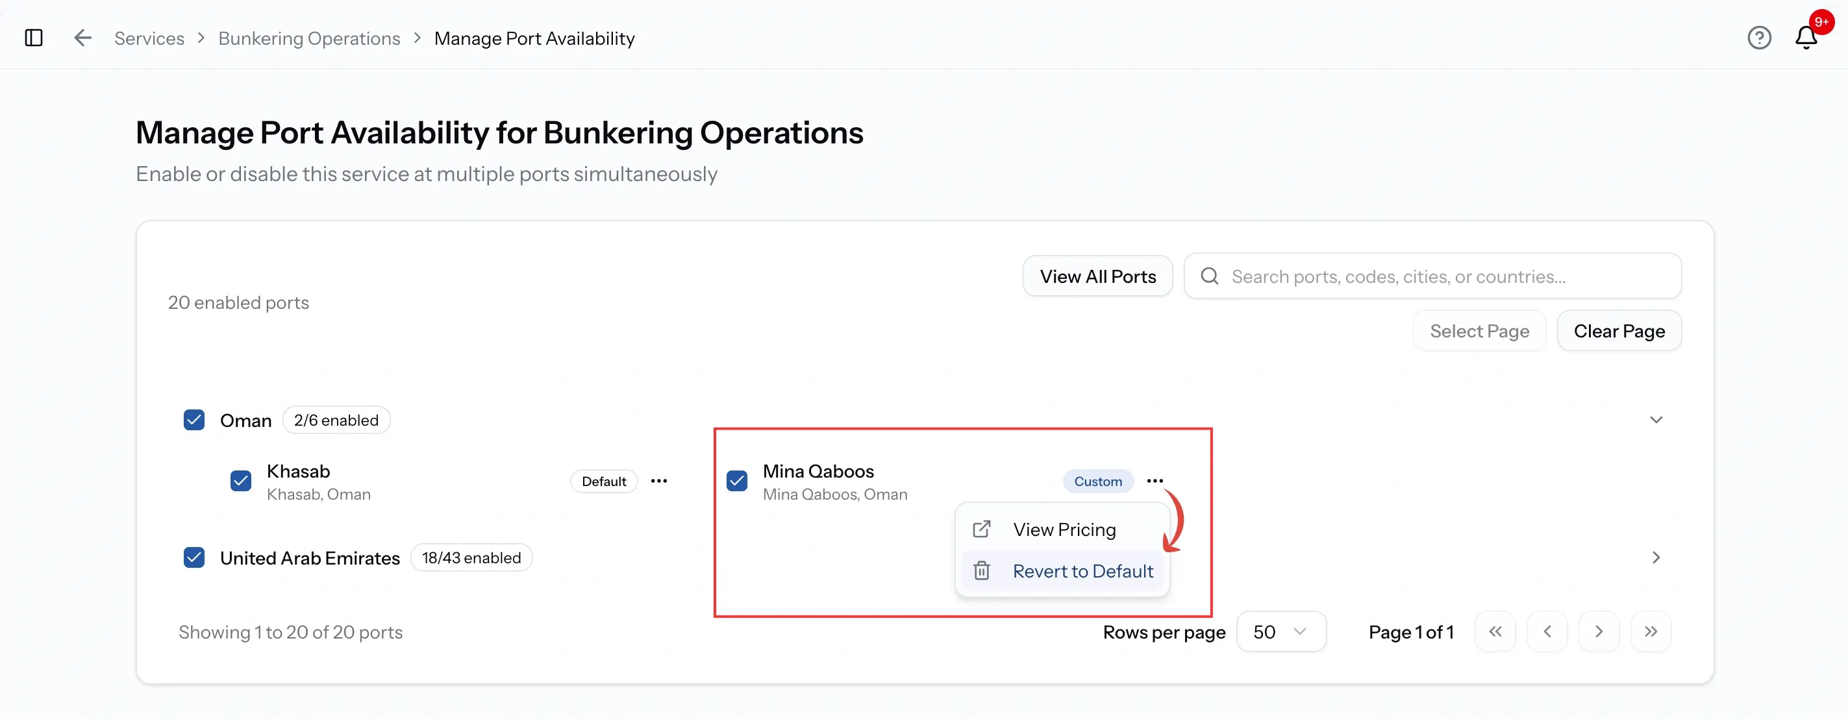Click the search magnifier icon

pyautogui.click(x=1210, y=276)
